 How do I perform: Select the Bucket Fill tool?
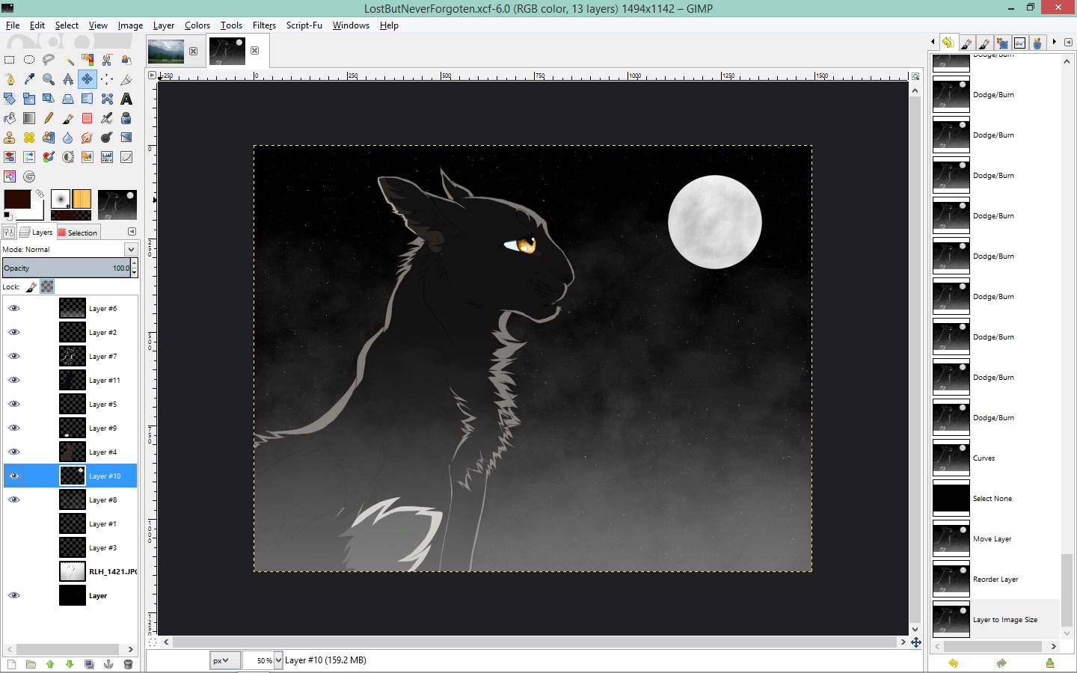10,118
